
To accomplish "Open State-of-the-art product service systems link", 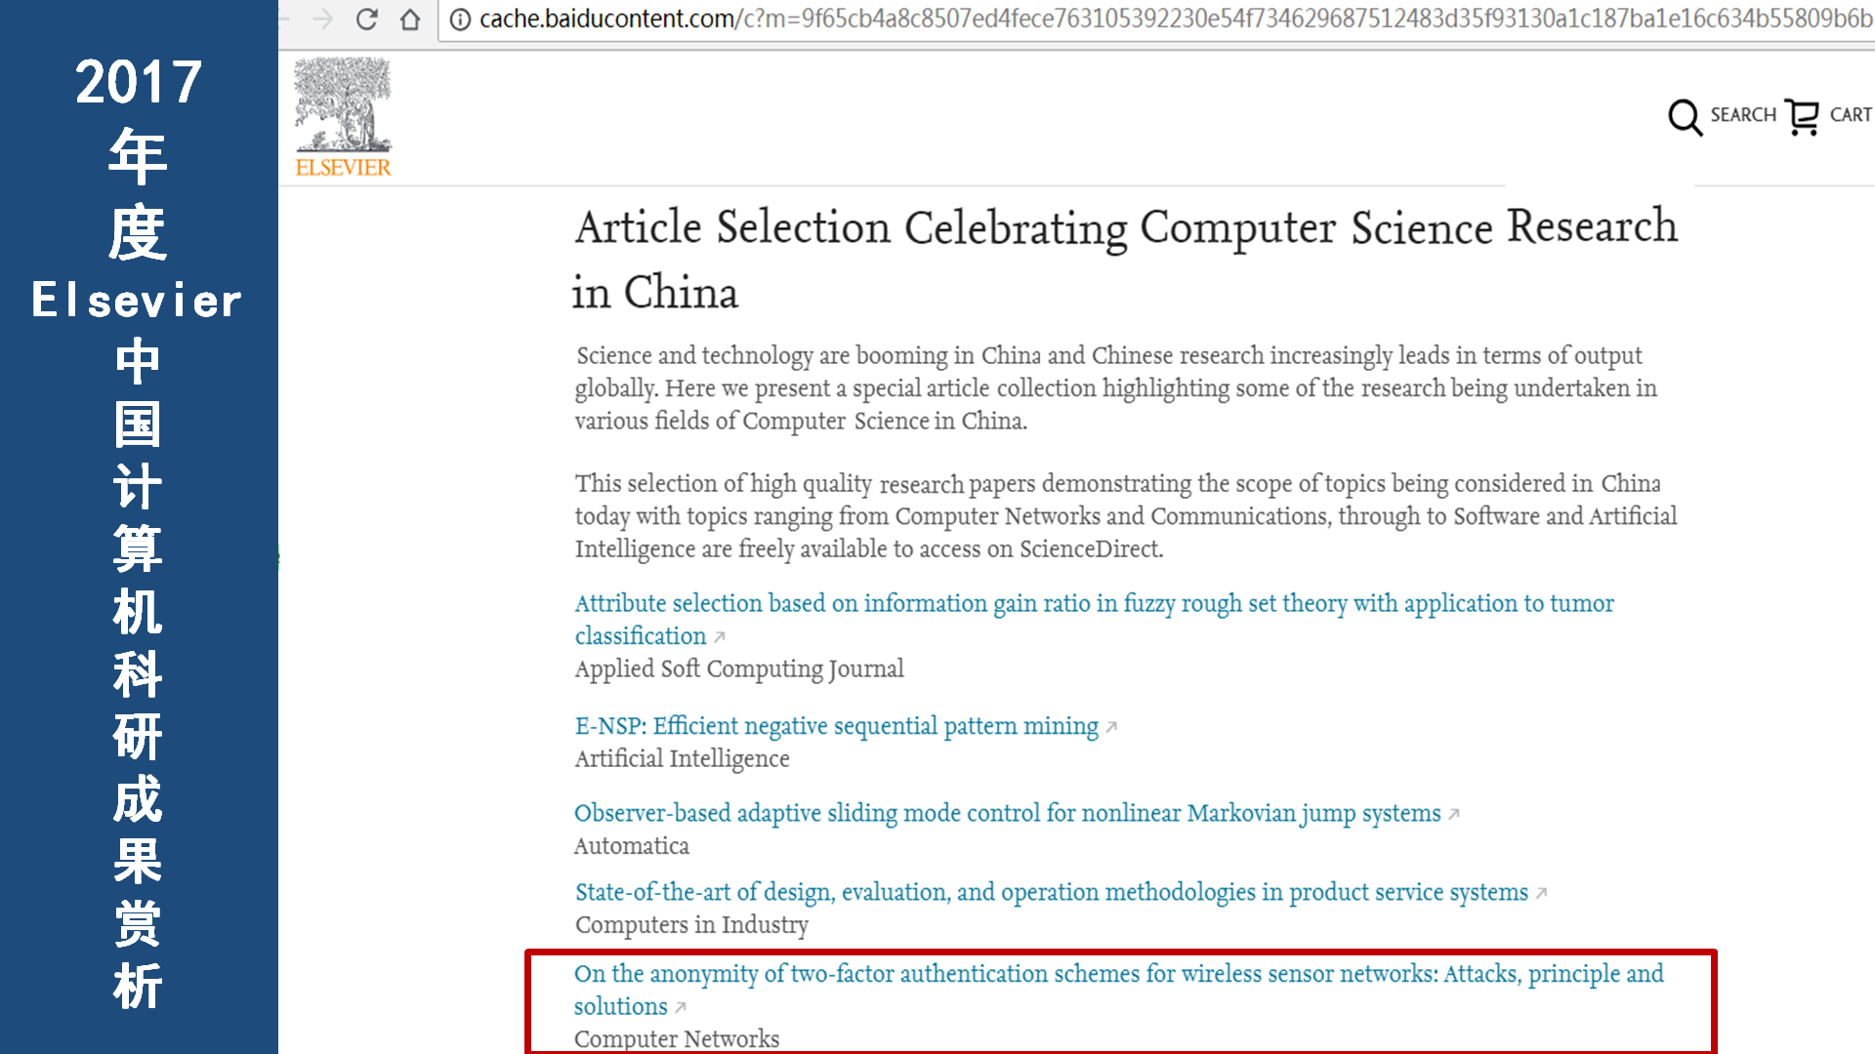I will (1052, 893).
